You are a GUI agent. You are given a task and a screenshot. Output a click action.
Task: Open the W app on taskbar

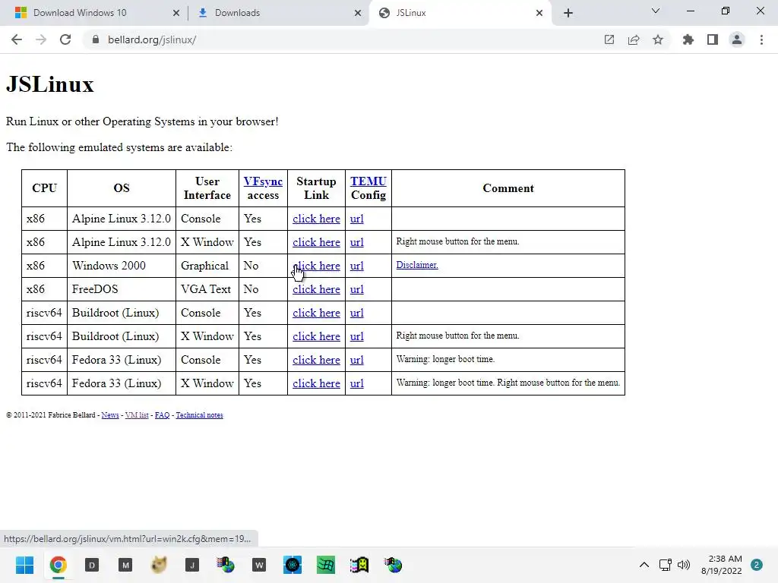pos(259,565)
